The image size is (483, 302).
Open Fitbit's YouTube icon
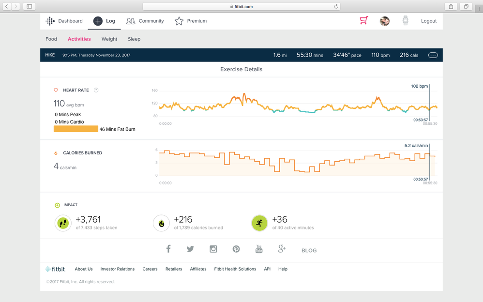259,249
